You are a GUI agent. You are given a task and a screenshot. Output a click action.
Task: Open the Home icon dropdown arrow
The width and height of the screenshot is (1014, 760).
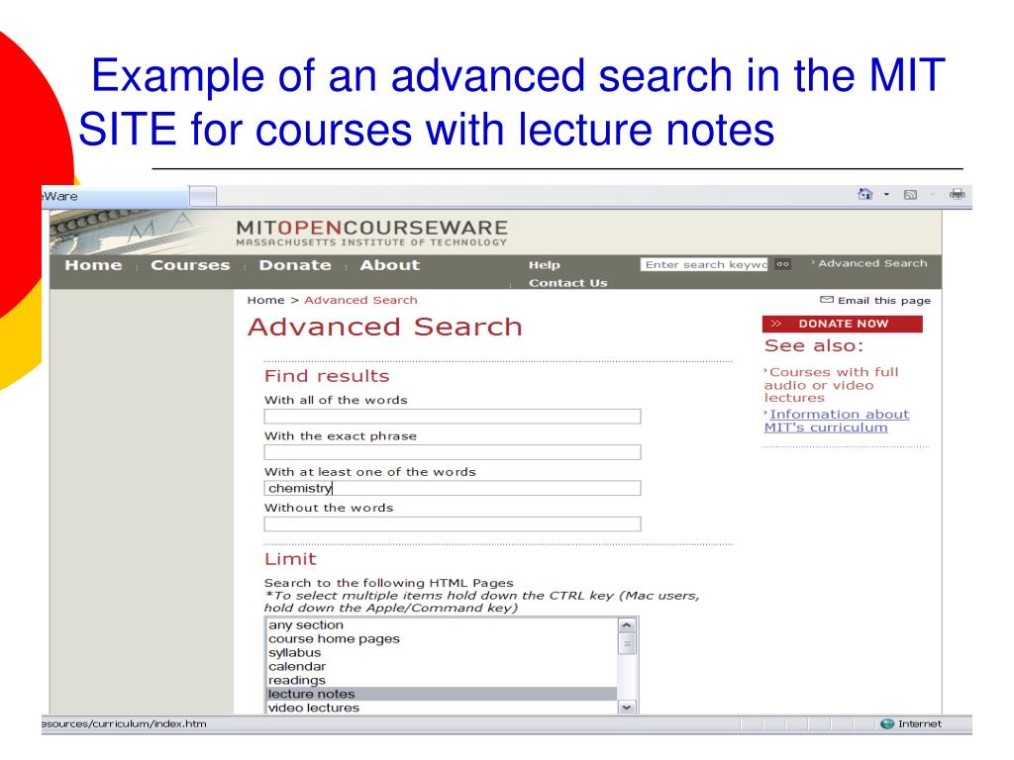pos(886,195)
